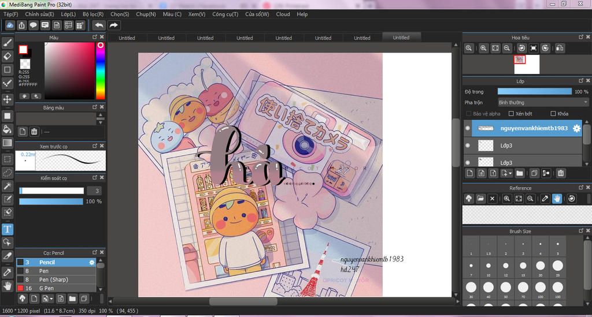Click navigator thumbnail preview

point(527,65)
